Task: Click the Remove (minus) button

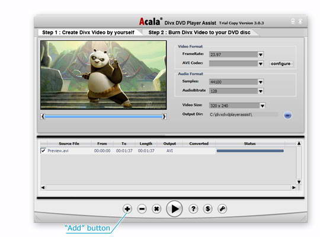Action: coord(142,209)
